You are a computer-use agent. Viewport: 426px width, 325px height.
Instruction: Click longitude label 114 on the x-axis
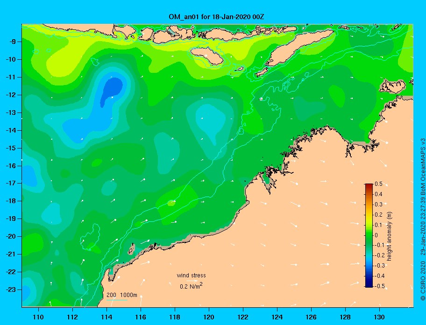(106, 317)
